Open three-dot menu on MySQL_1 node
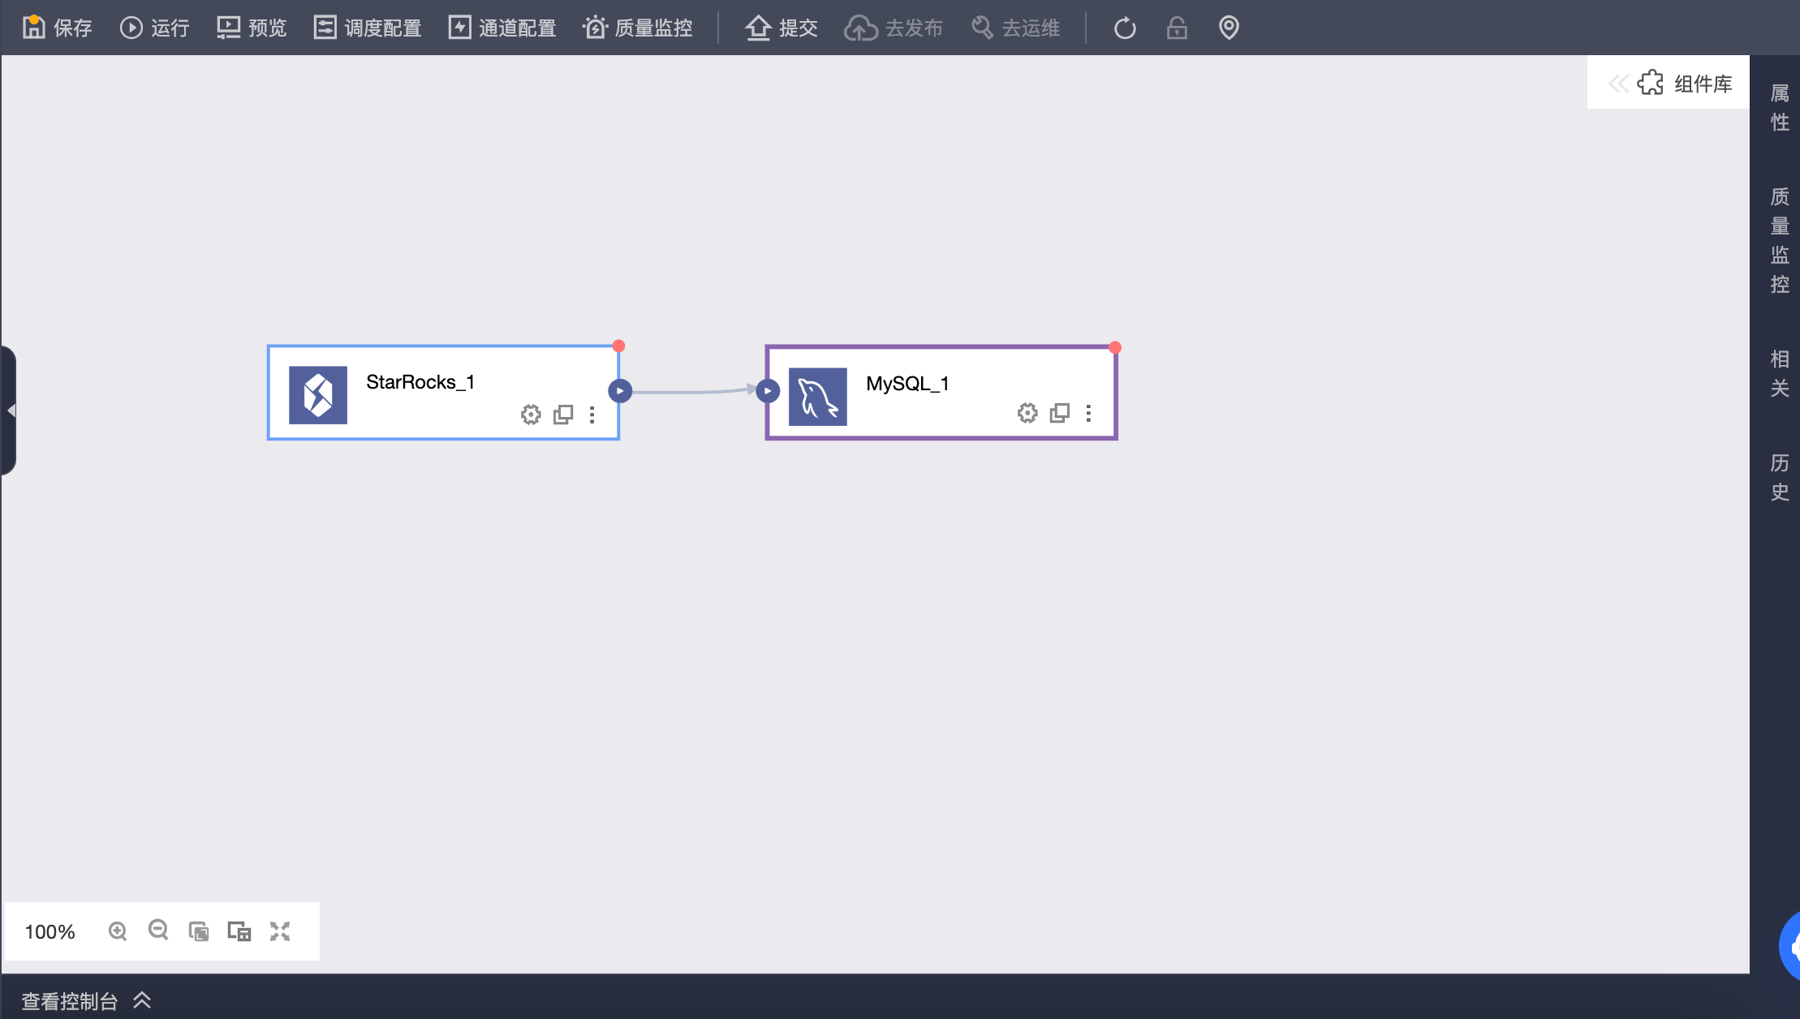 click(x=1088, y=413)
